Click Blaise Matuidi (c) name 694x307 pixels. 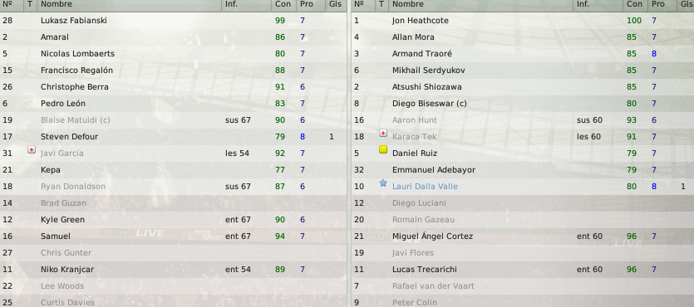pos(76,120)
